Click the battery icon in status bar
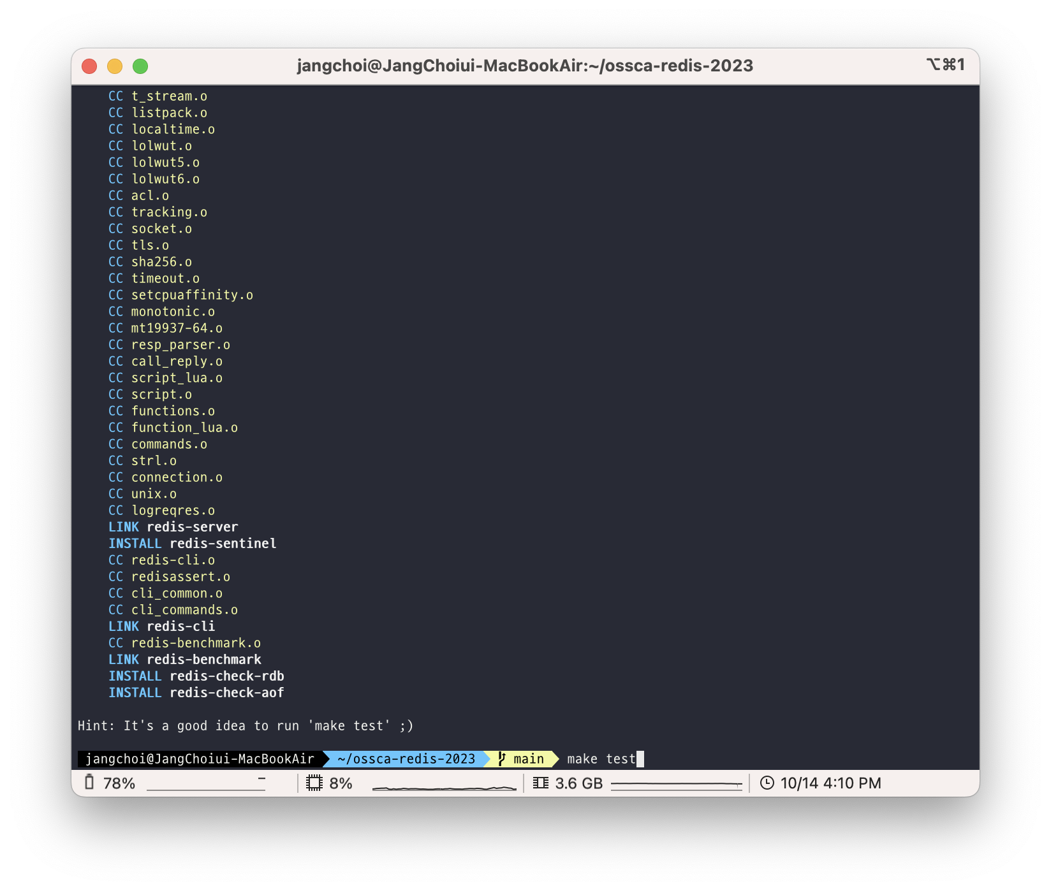This screenshot has height=891, width=1051. (x=89, y=783)
